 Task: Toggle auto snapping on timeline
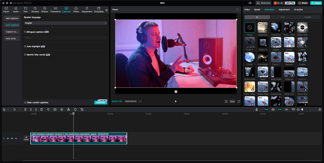(273, 109)
